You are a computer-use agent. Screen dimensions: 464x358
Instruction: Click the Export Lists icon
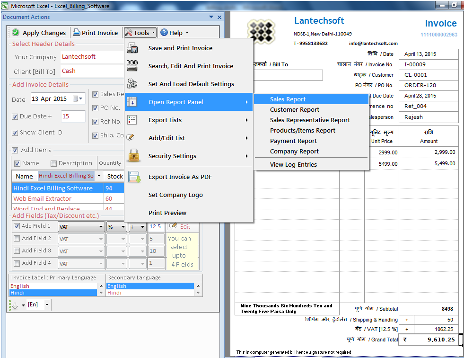click(131, 120)
